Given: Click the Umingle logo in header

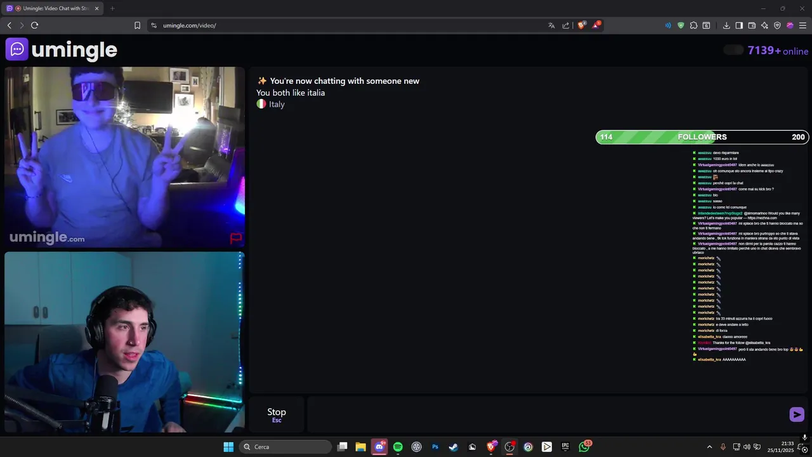Looking at the screenshot, I should click(x=62, y=50).
